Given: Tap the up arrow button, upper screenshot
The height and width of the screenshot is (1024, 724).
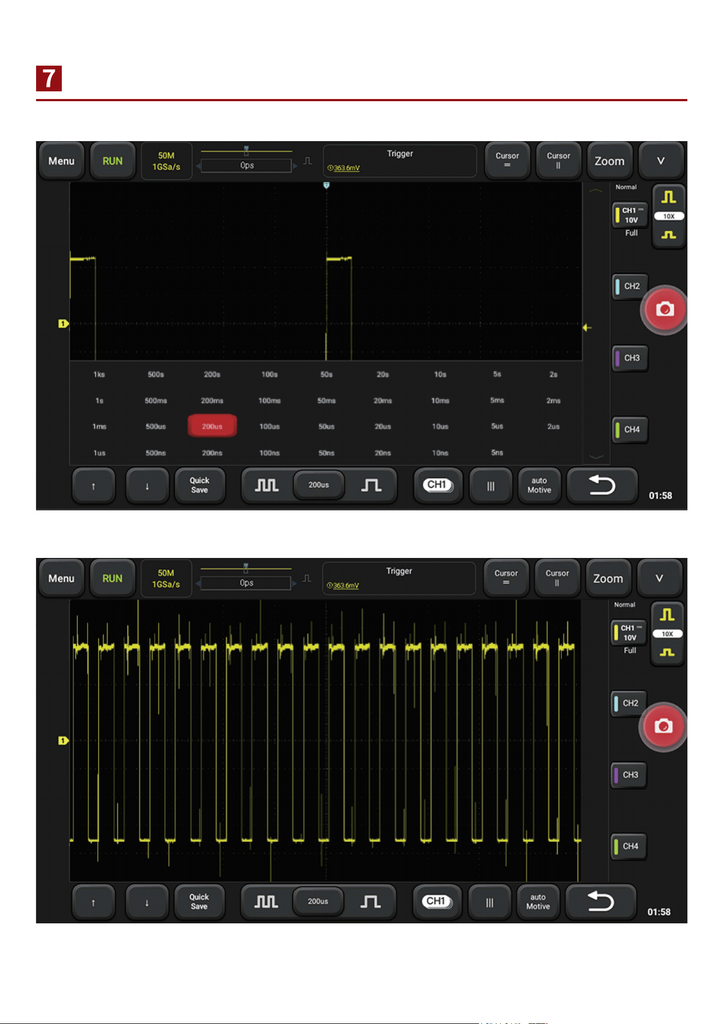Looking at the screenshot, I should pyautogui.click(x=94, y=486).
